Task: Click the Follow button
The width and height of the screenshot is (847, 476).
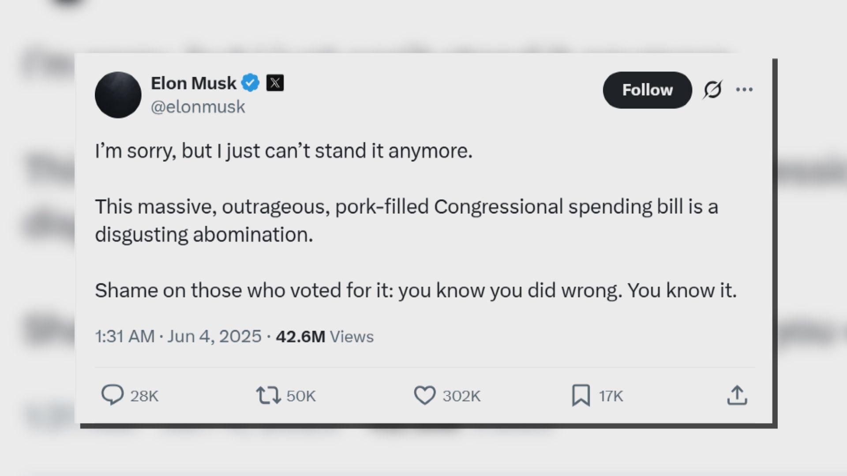Action: [x=647, y=90]
